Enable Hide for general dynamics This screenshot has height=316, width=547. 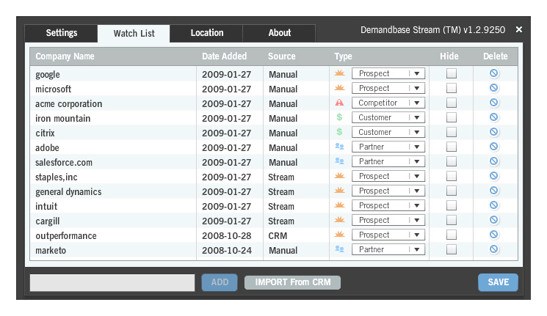coord(452,191)
